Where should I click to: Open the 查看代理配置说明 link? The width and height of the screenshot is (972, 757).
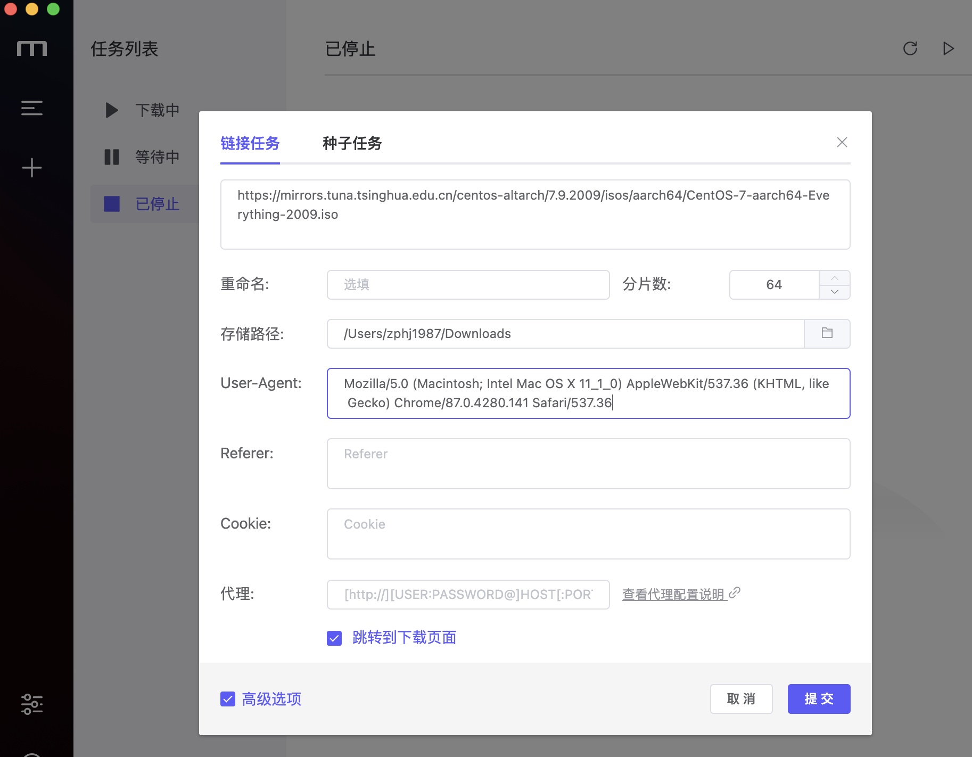click(673, 594)
